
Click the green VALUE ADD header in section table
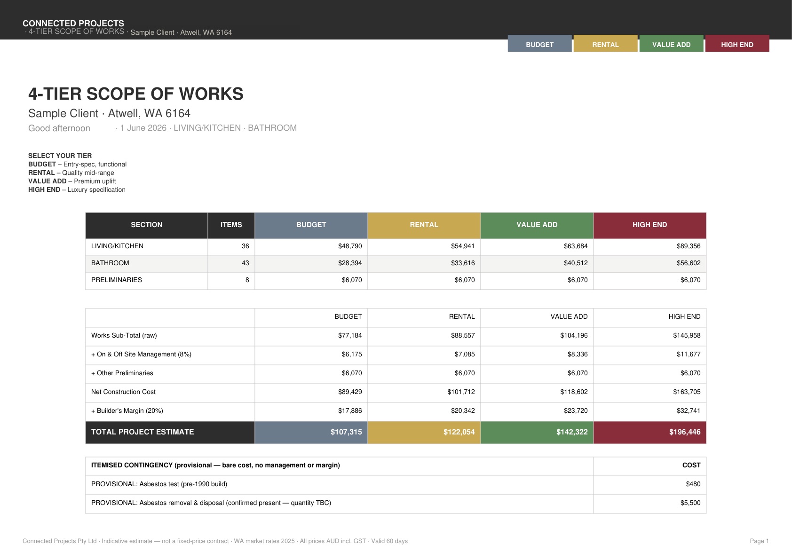pos(537,225)
